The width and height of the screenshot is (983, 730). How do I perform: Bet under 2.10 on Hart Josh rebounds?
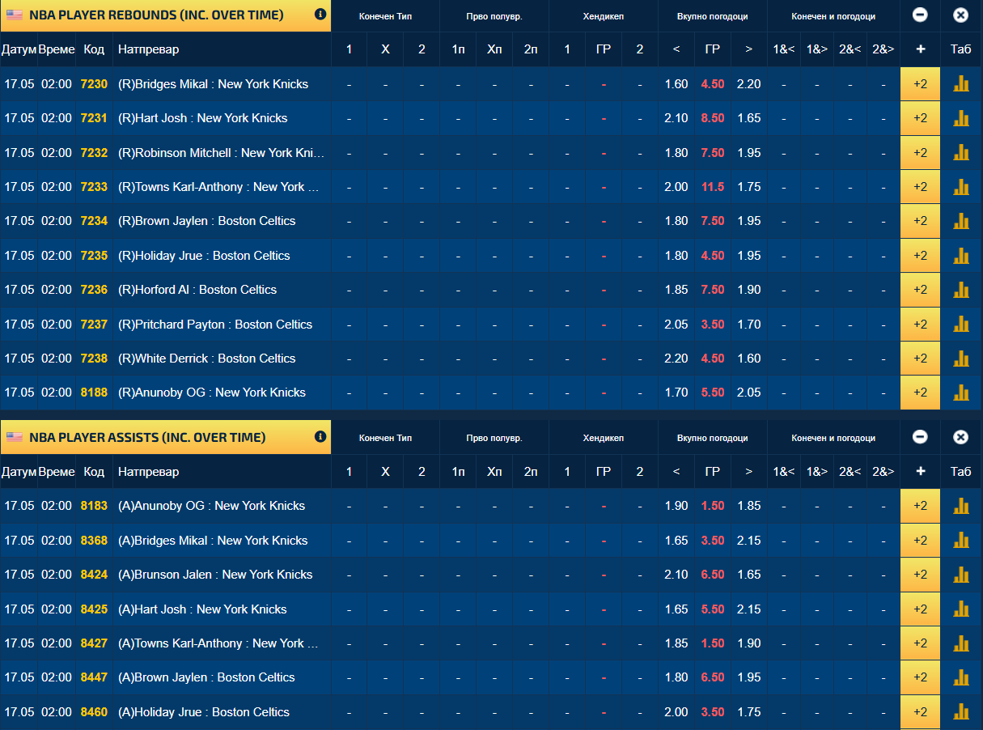point(676,118)
